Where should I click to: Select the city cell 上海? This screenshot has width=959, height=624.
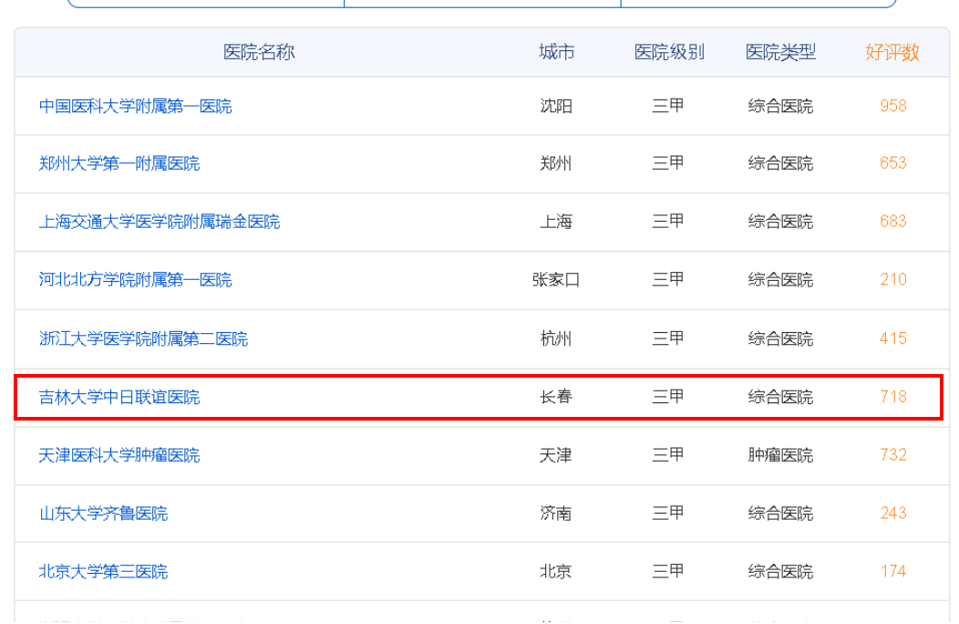[x=556, y=222]
